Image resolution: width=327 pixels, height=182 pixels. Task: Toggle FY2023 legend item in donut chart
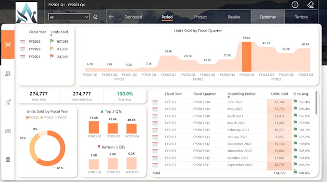(x=32, y=118)
